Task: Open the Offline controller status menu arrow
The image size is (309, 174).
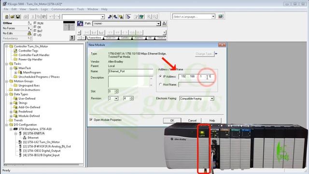Action: point(29,23)
